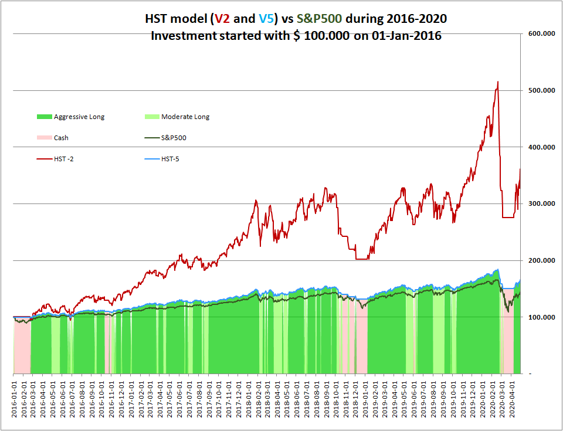This screenshot has height=431, width=563.
Task: Select the 'HST-5' legend label
Action: (x=170, y=159)
